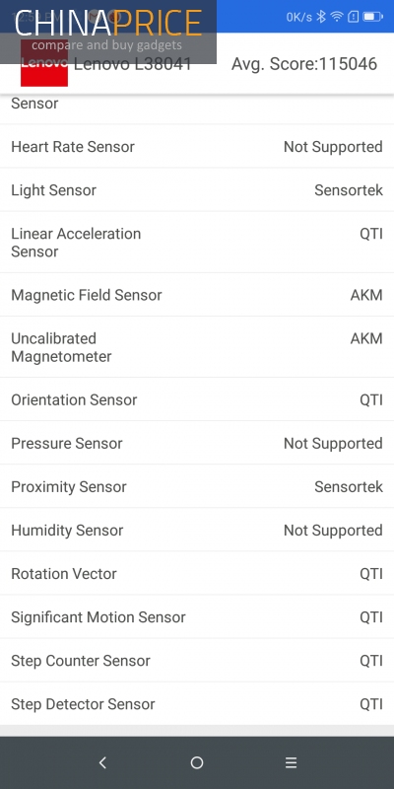
Task: Tap the Wi-Fi status icon
Action: 337,17
